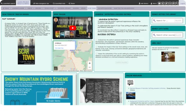Click the Return to editing link
Image resolution: width=186 pixels, height=111 pixels.
click(x=23, y=4)
